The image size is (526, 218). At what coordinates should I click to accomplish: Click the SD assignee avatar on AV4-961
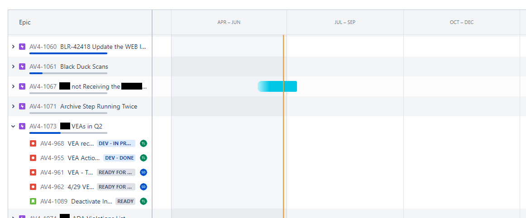point(143,172)
